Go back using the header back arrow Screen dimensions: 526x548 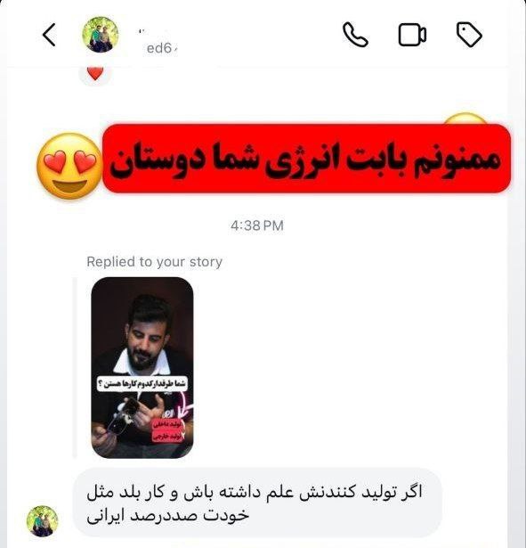click(x=49, y=35)
